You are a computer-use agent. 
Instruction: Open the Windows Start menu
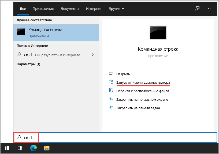(x=7, y=148)
